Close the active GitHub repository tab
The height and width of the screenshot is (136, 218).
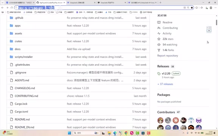pyautogui.click(x=64, y=3)
